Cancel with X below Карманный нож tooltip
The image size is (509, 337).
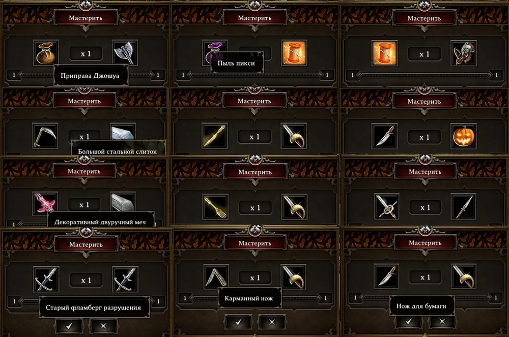tap(272, 322)
